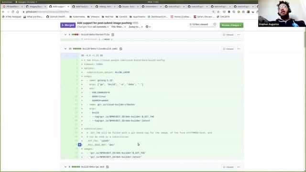Bookmark this page with the star icon
Image resolution: width=306 pixels, height=172 pixels.
(x=218, y=12)
